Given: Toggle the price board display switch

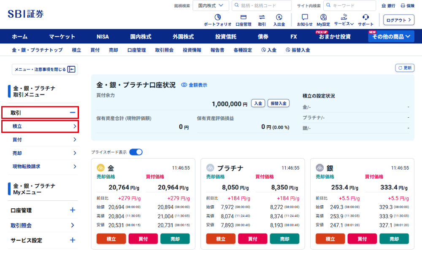Looking at the screenshot, I should 136,152.
